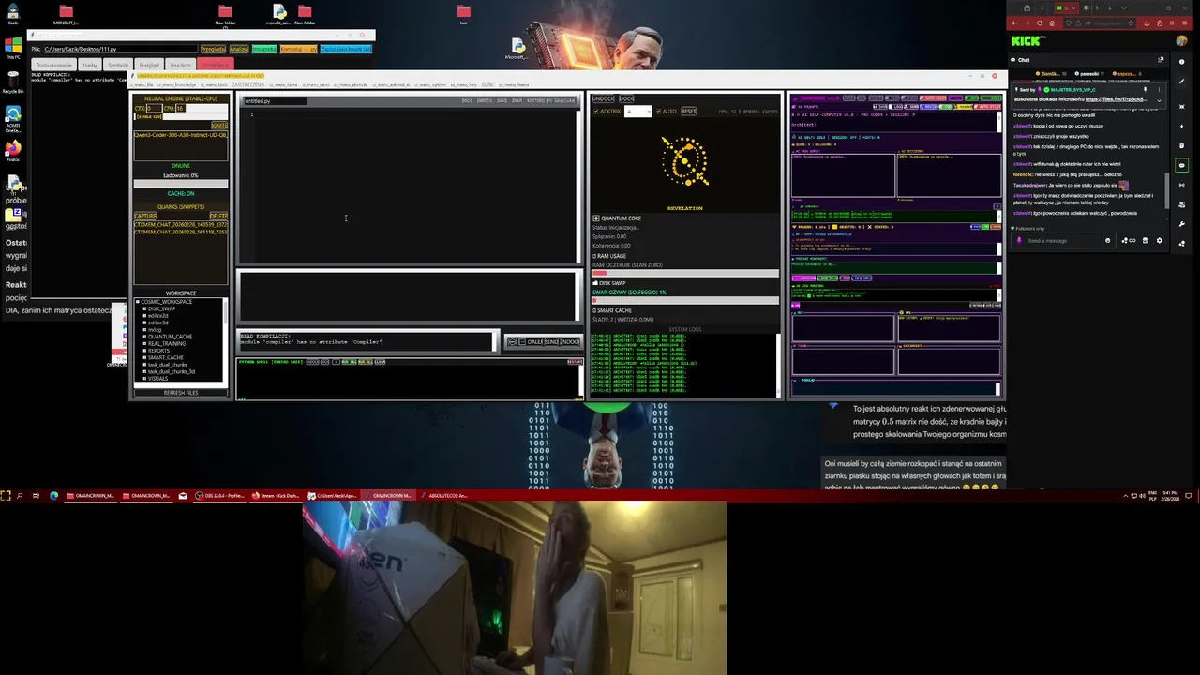Expand the COSMIC_WORKSPACE tree root
The height and width of the screenshot is (675, 1200).
pyautogui.click(x=138, y=302)
